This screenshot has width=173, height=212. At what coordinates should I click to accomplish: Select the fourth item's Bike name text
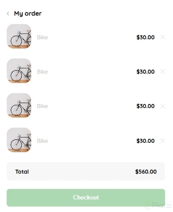[42, 141]
